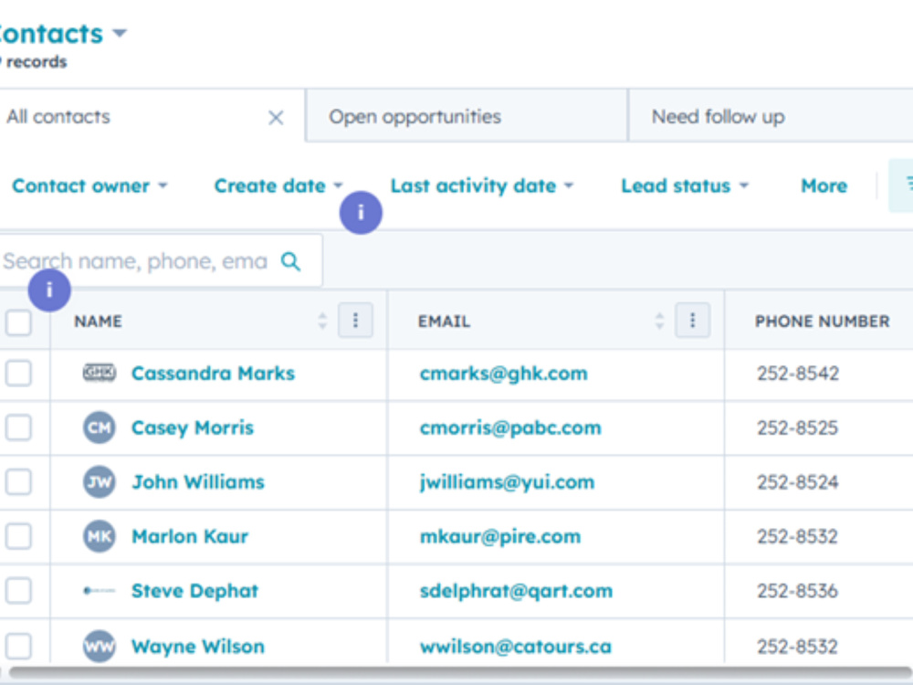
Task: Click Marlon Kaur's phone 252-8532
Action: 798,536
